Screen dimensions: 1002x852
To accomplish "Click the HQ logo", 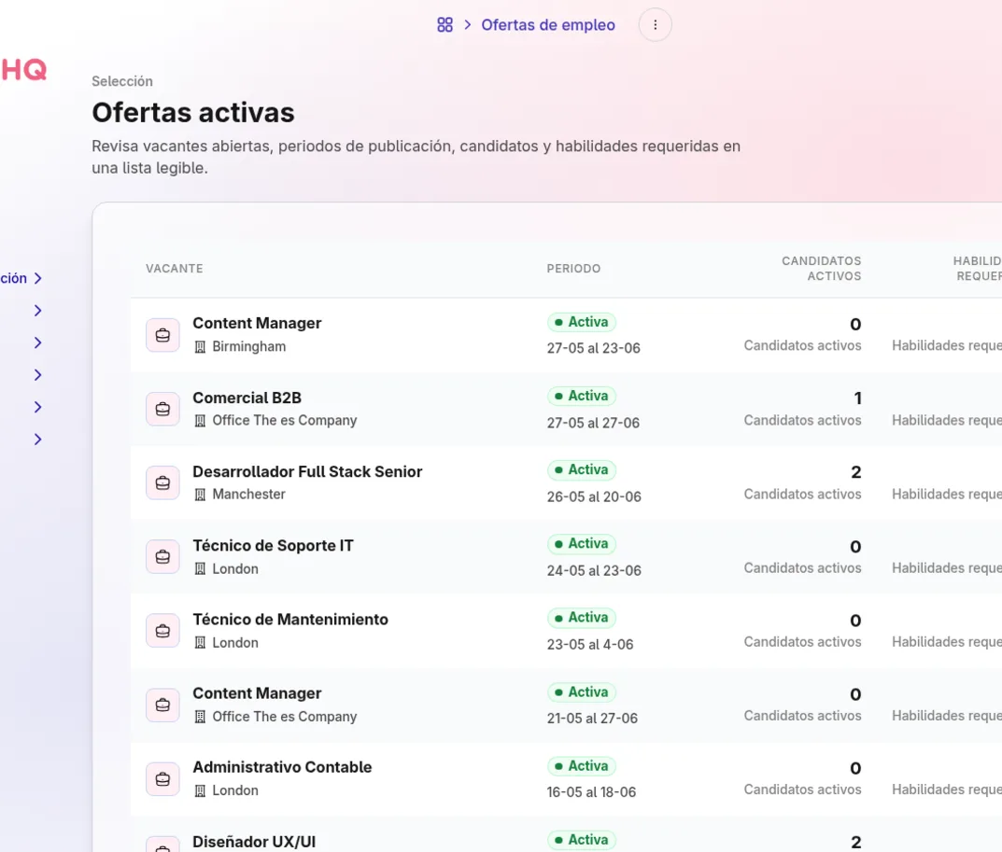I will pyautogui.click(x=23, y=70).
